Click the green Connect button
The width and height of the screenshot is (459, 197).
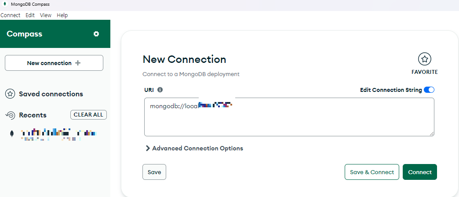coord(419,172)
